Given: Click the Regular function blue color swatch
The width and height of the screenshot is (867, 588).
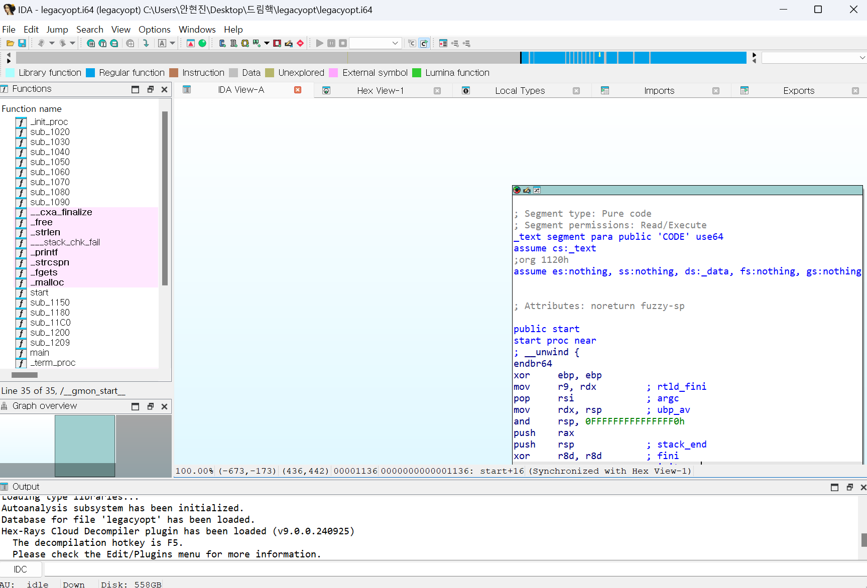Looking at the screenshot, I should 90,73.
